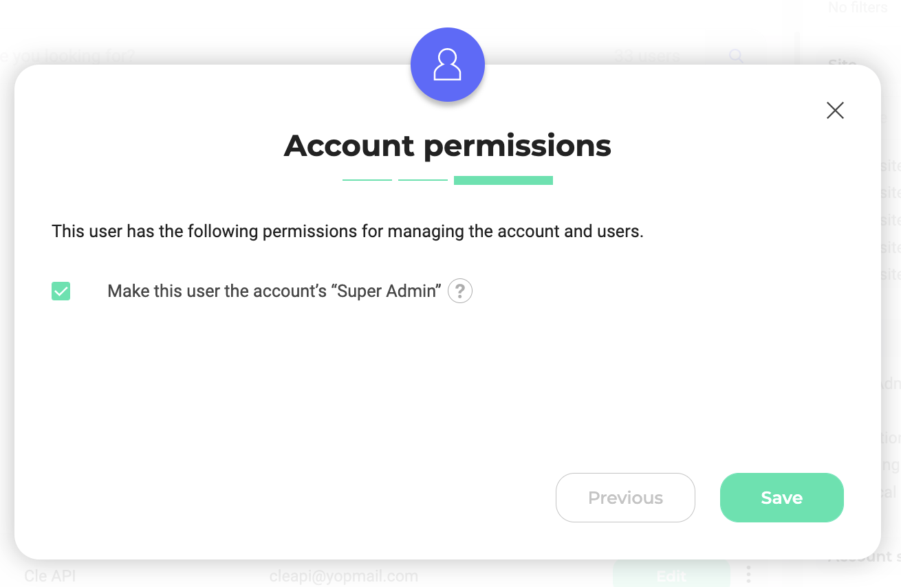
Task: Select the active third step indicator bar
Action: pyautogui.click(x=503, y=180)
